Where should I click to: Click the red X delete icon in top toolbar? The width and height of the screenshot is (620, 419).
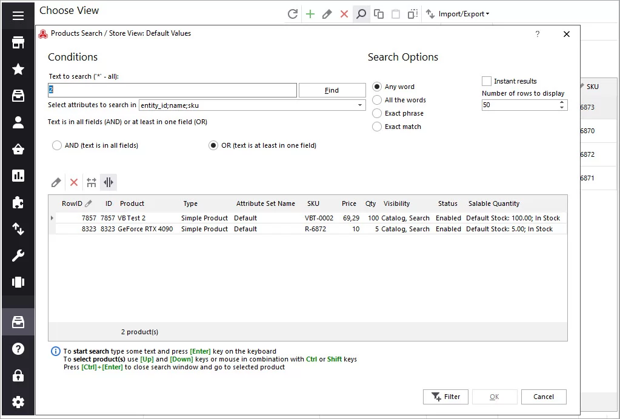pyautogui.click(x=344, y=14)
